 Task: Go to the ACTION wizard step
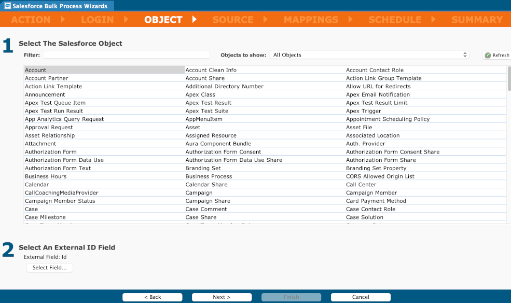[x=31, y=20]
